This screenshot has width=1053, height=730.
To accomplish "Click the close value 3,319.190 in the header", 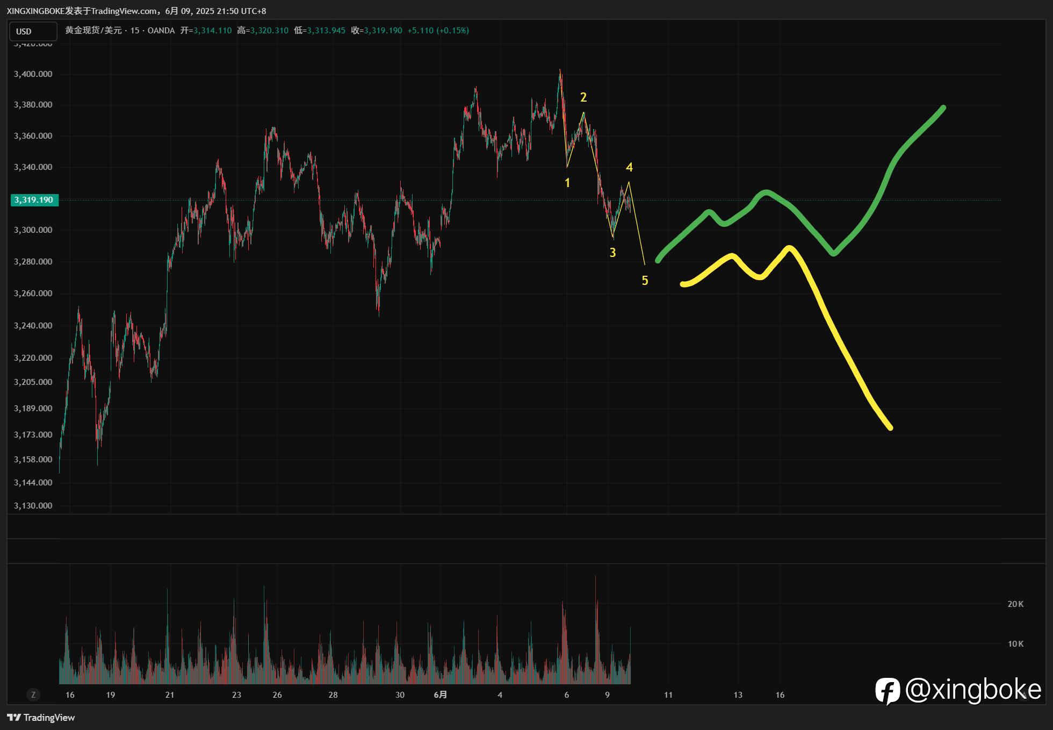I will coord(383,31).
